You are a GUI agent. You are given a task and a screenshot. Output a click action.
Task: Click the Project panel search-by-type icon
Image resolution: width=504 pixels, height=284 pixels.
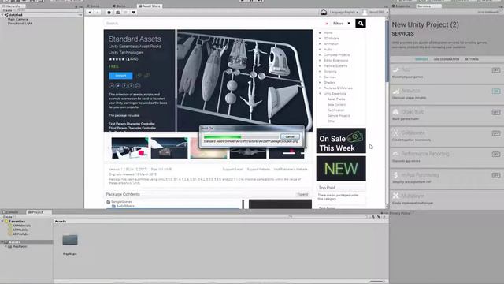(x=373, y=217)
